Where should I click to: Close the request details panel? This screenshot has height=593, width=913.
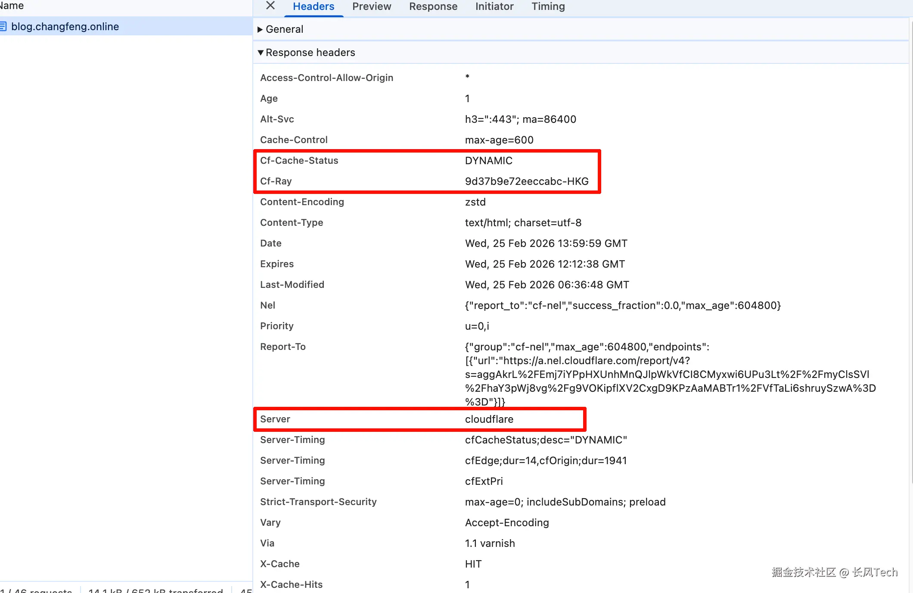pyautogui.click(x=270, y=6)
